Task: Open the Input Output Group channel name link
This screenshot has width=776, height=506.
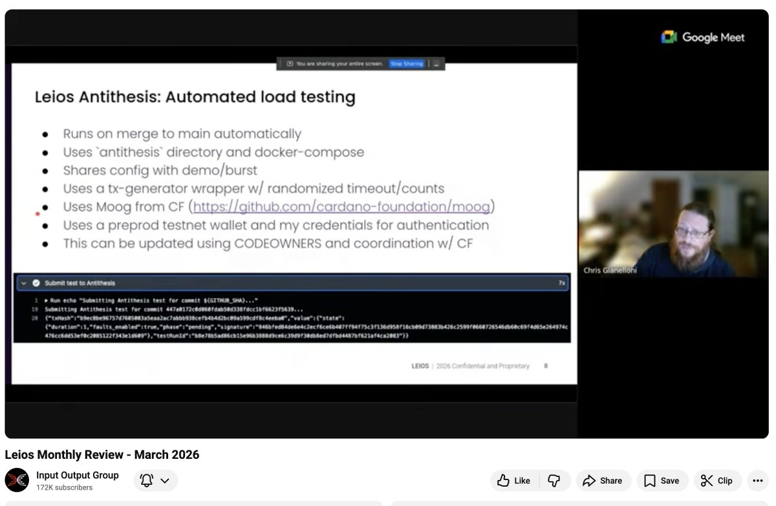Action: click(x=78, y=475)
